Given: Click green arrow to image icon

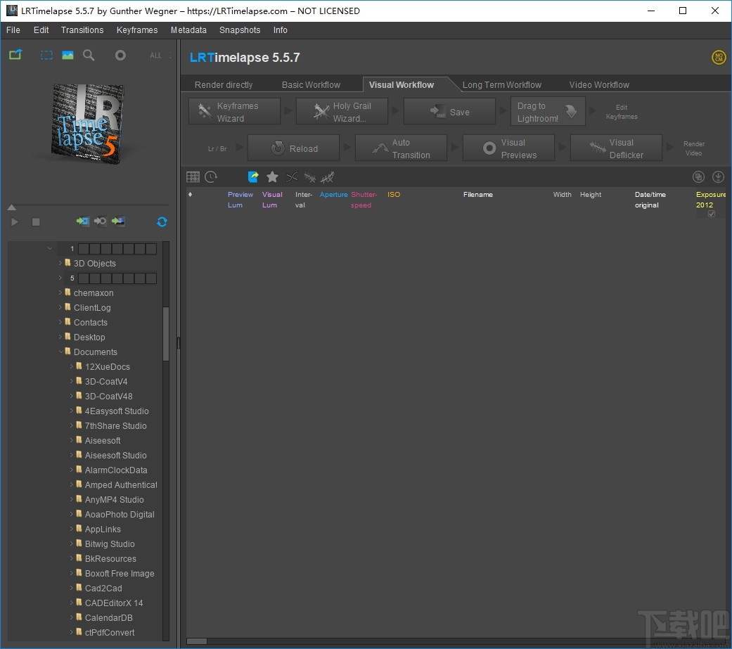Looking at the screenshot, I should 117,221.
